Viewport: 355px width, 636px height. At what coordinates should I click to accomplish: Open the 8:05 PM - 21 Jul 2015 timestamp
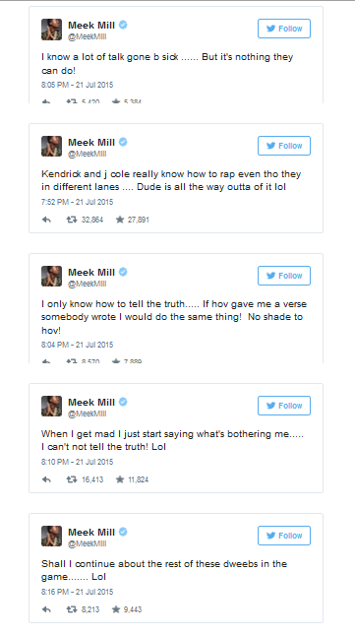tap(77, 85)
